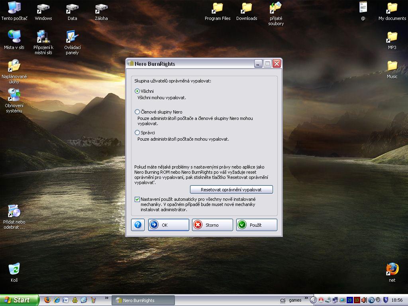Click the CS language indicator

coord(283,300)
